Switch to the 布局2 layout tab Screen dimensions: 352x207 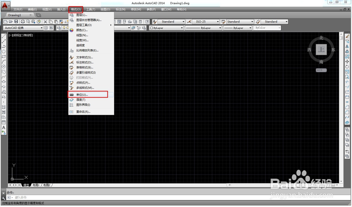(47, 185)
